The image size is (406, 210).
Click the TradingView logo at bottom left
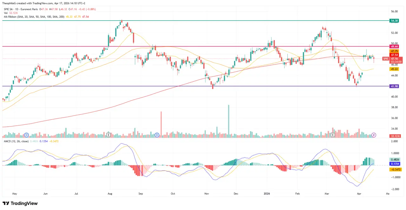pos(20,203)
